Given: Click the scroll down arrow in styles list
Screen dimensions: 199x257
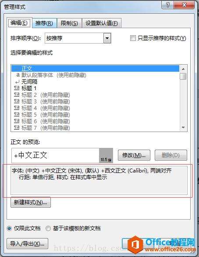Looking at the screenshot, I should tap(183, 128).
